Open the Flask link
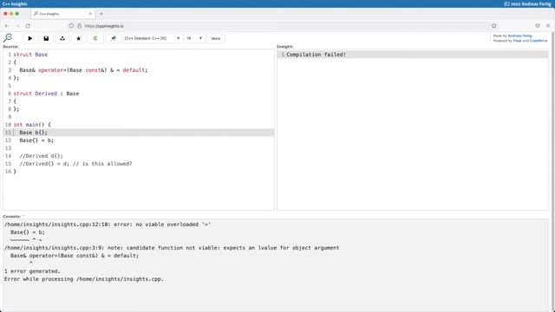This screenshot has height=312, width=555. click(x=517, y=41)
